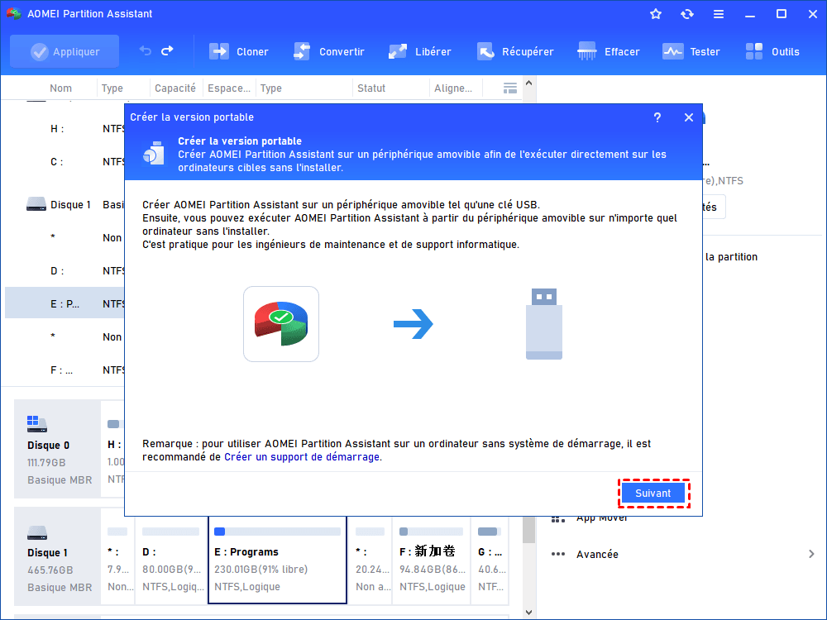This screenshot has width=827, height=620.
Task: Open the Tester tool
Action: pos(691,51)
